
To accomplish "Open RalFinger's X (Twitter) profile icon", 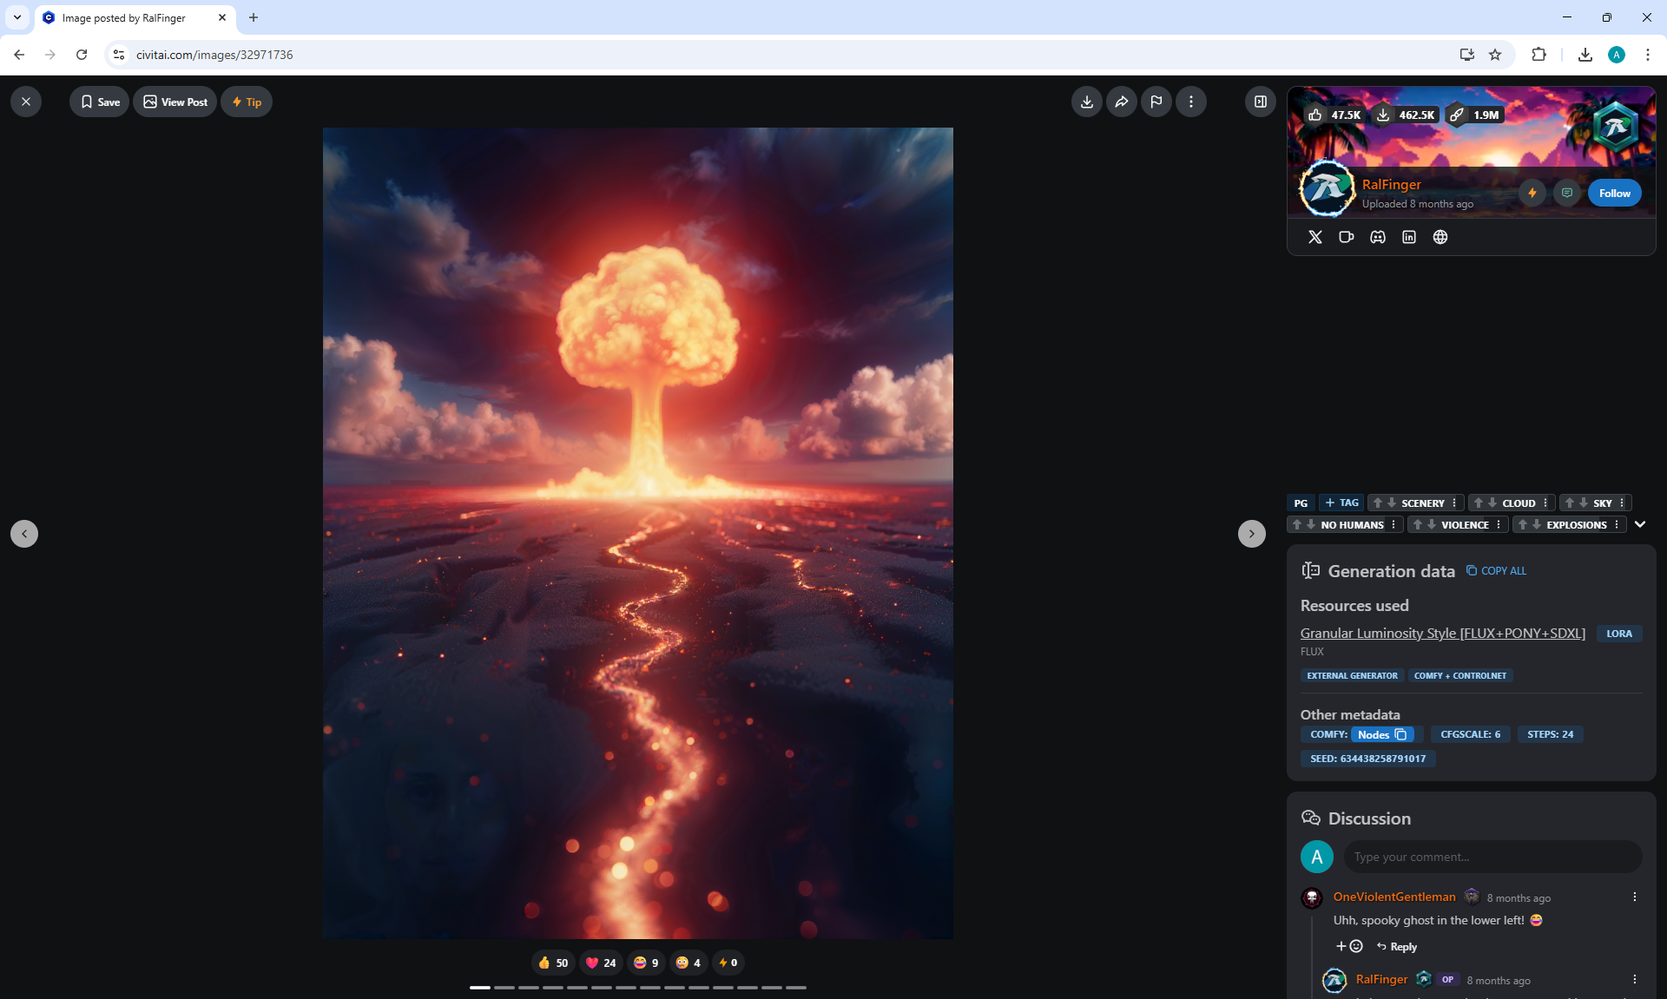I will tap(1314, 237).
